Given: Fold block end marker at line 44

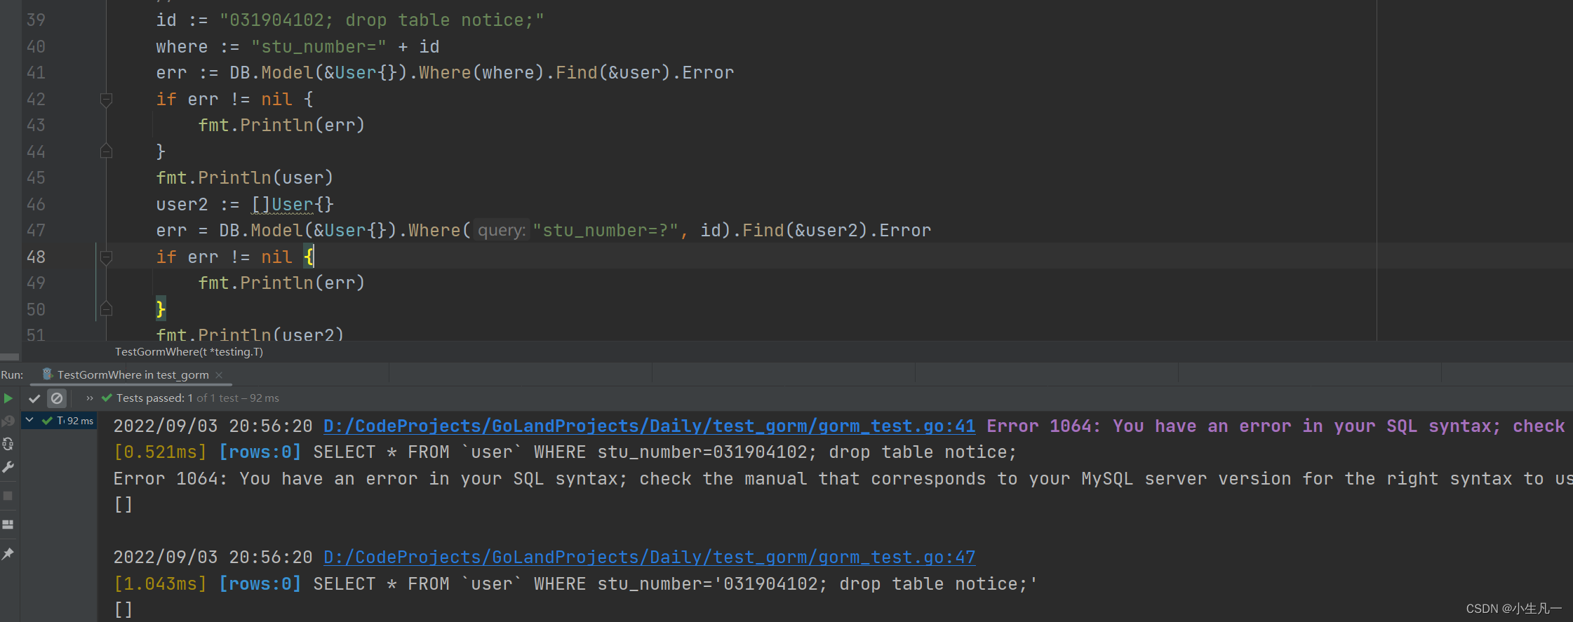Looking at the screenshot, I should [106, 151].
